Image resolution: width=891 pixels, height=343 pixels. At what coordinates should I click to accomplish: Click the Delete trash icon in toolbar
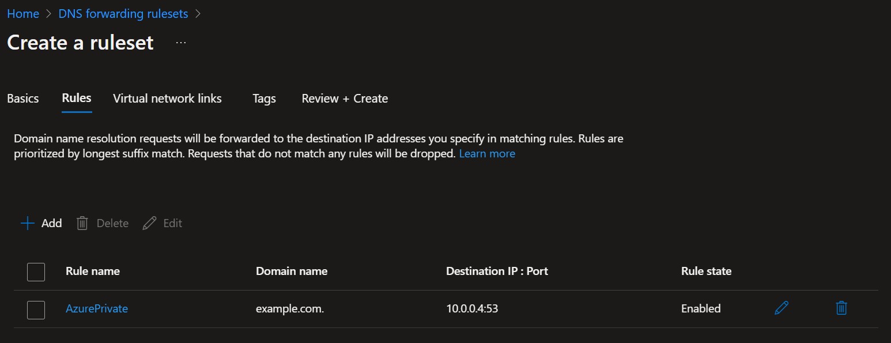tap(82, 223)
